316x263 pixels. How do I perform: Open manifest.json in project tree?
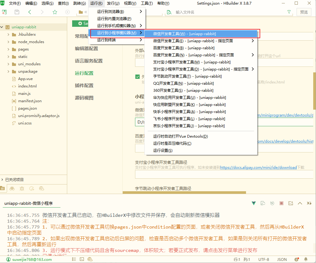click(x=30, y=101)
